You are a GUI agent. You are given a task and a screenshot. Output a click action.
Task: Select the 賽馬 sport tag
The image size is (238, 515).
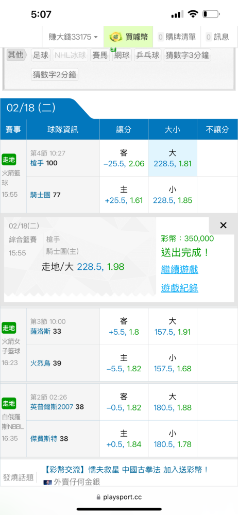click(100, 55)
